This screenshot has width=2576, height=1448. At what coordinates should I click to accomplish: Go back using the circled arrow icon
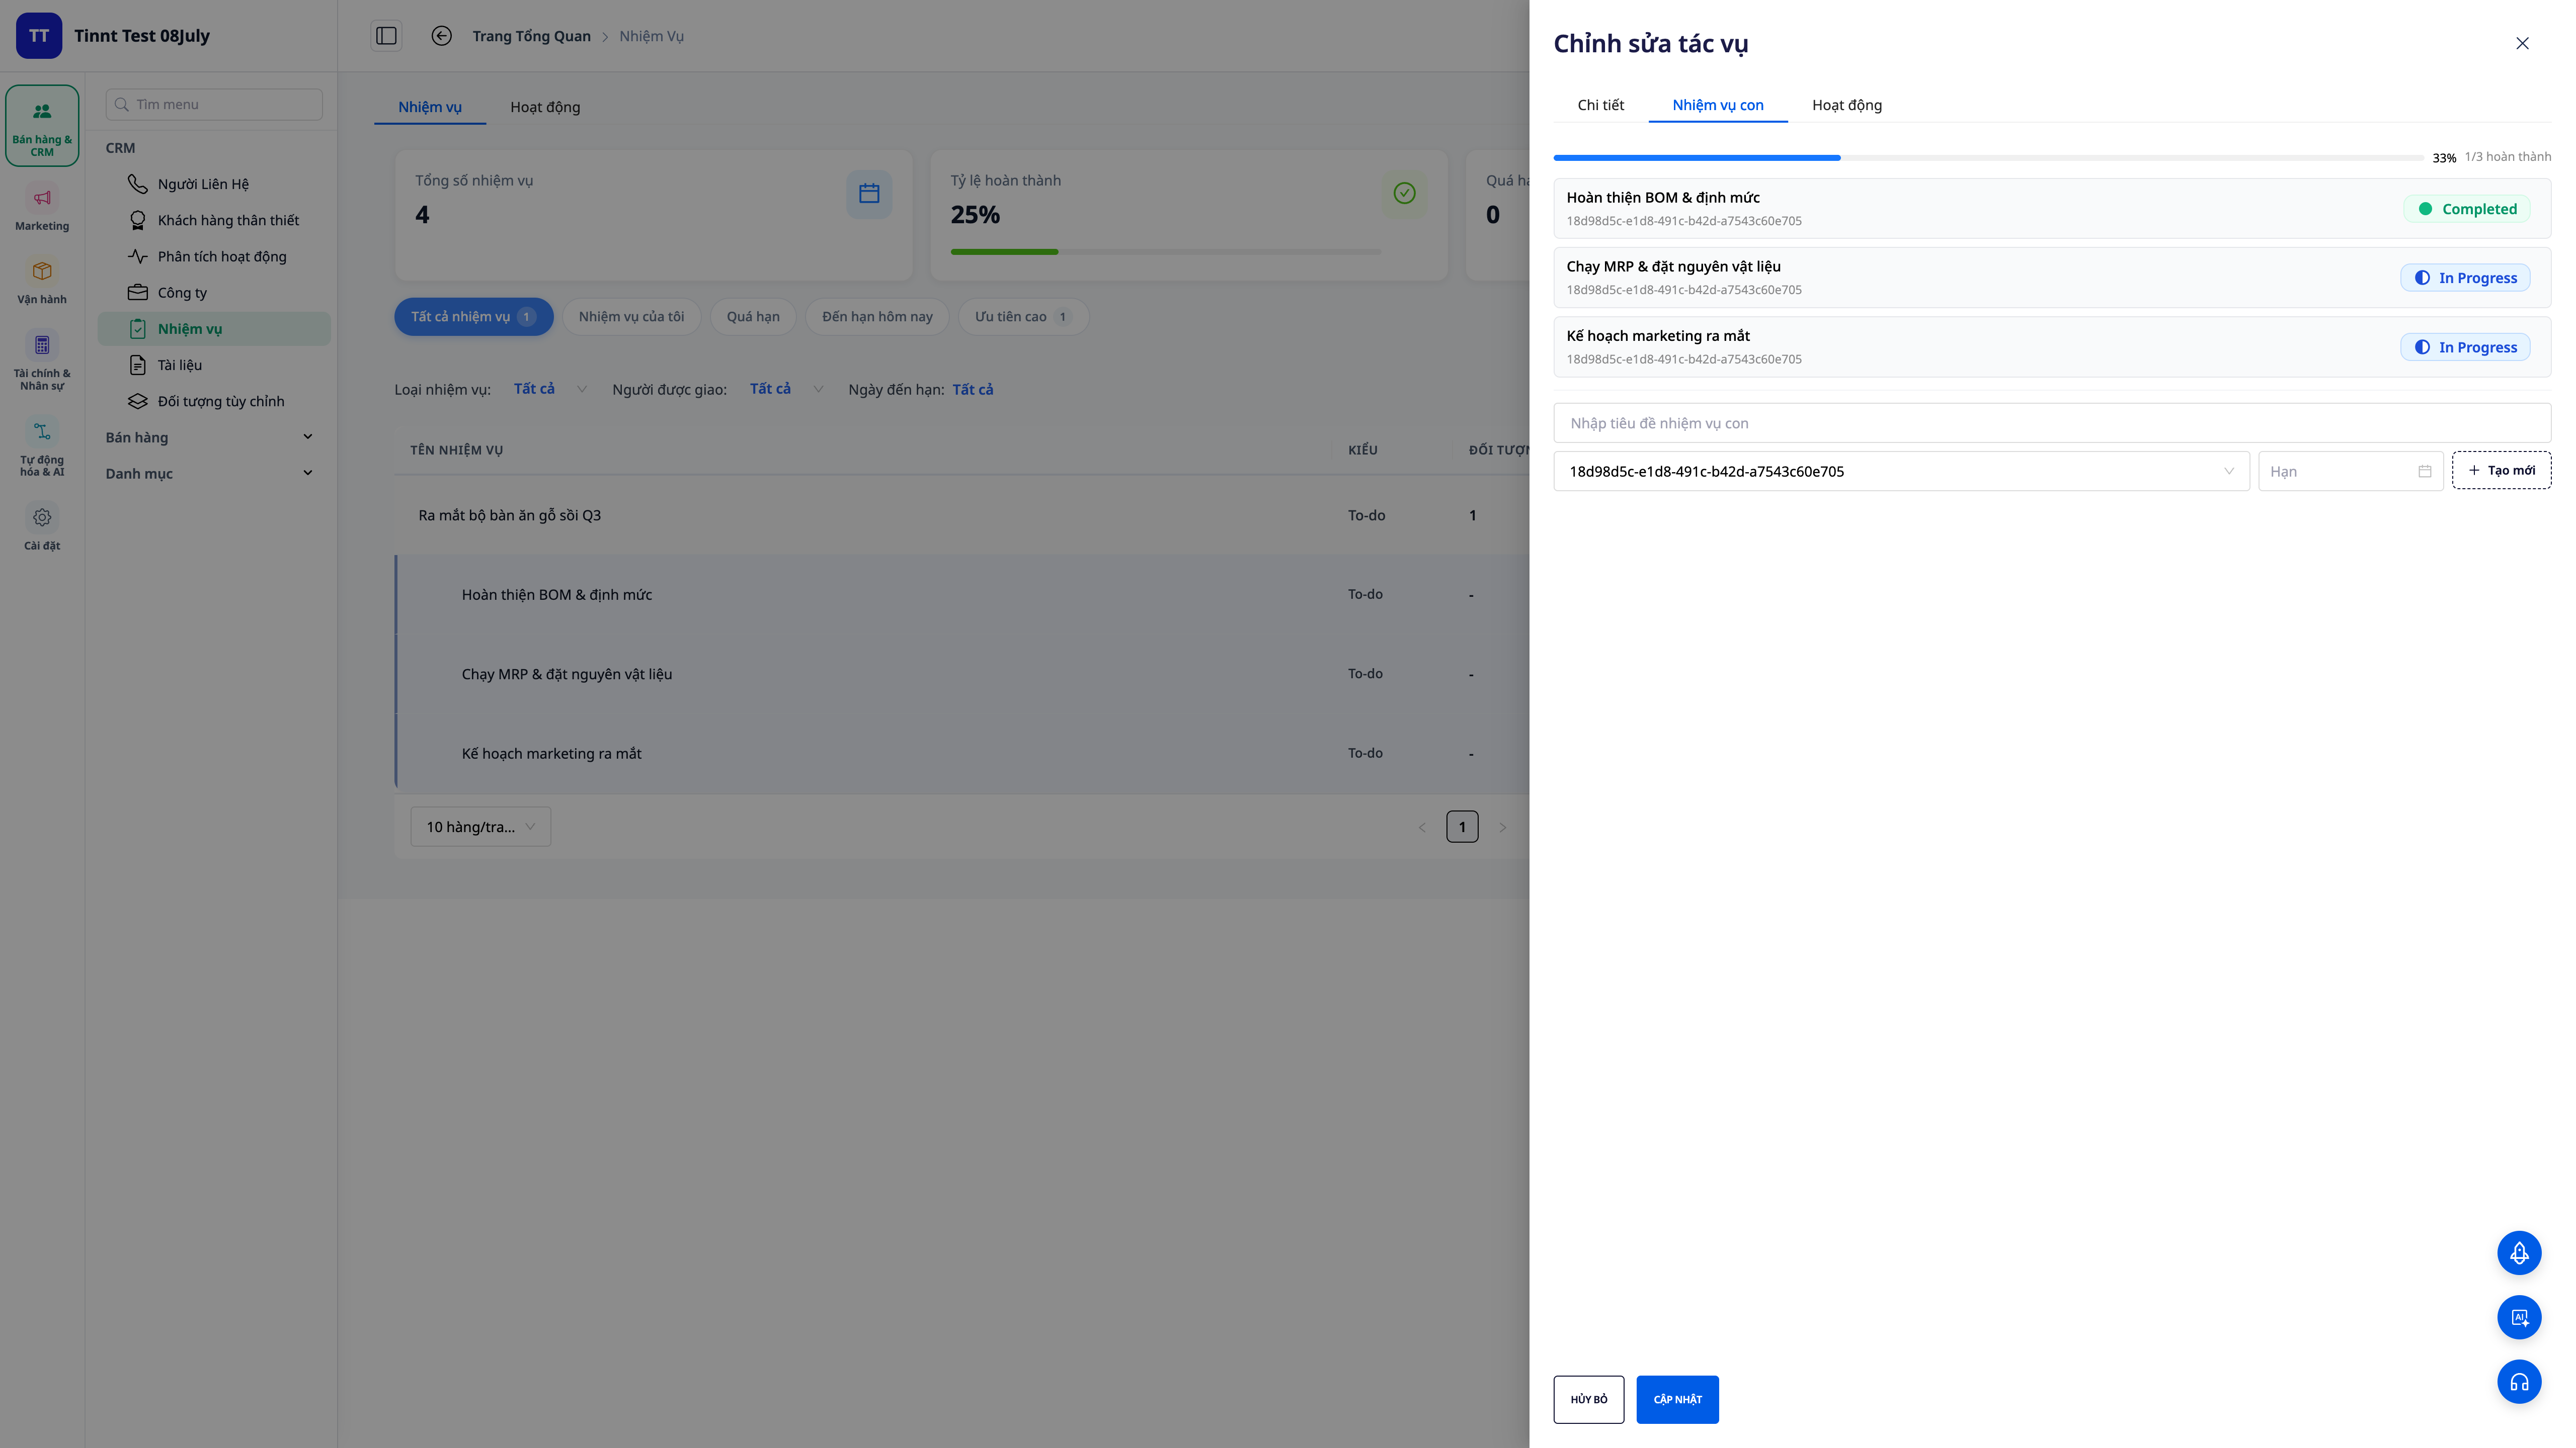pyautogui.click(x=441, y=36)
